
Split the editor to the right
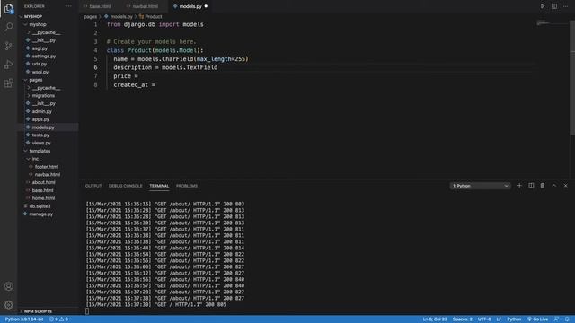tap(554, 6)
